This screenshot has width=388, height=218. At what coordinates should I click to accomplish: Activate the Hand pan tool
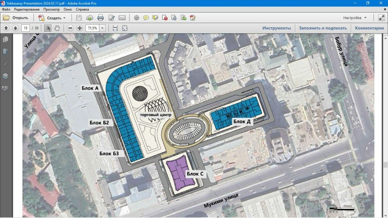(57, 28)
